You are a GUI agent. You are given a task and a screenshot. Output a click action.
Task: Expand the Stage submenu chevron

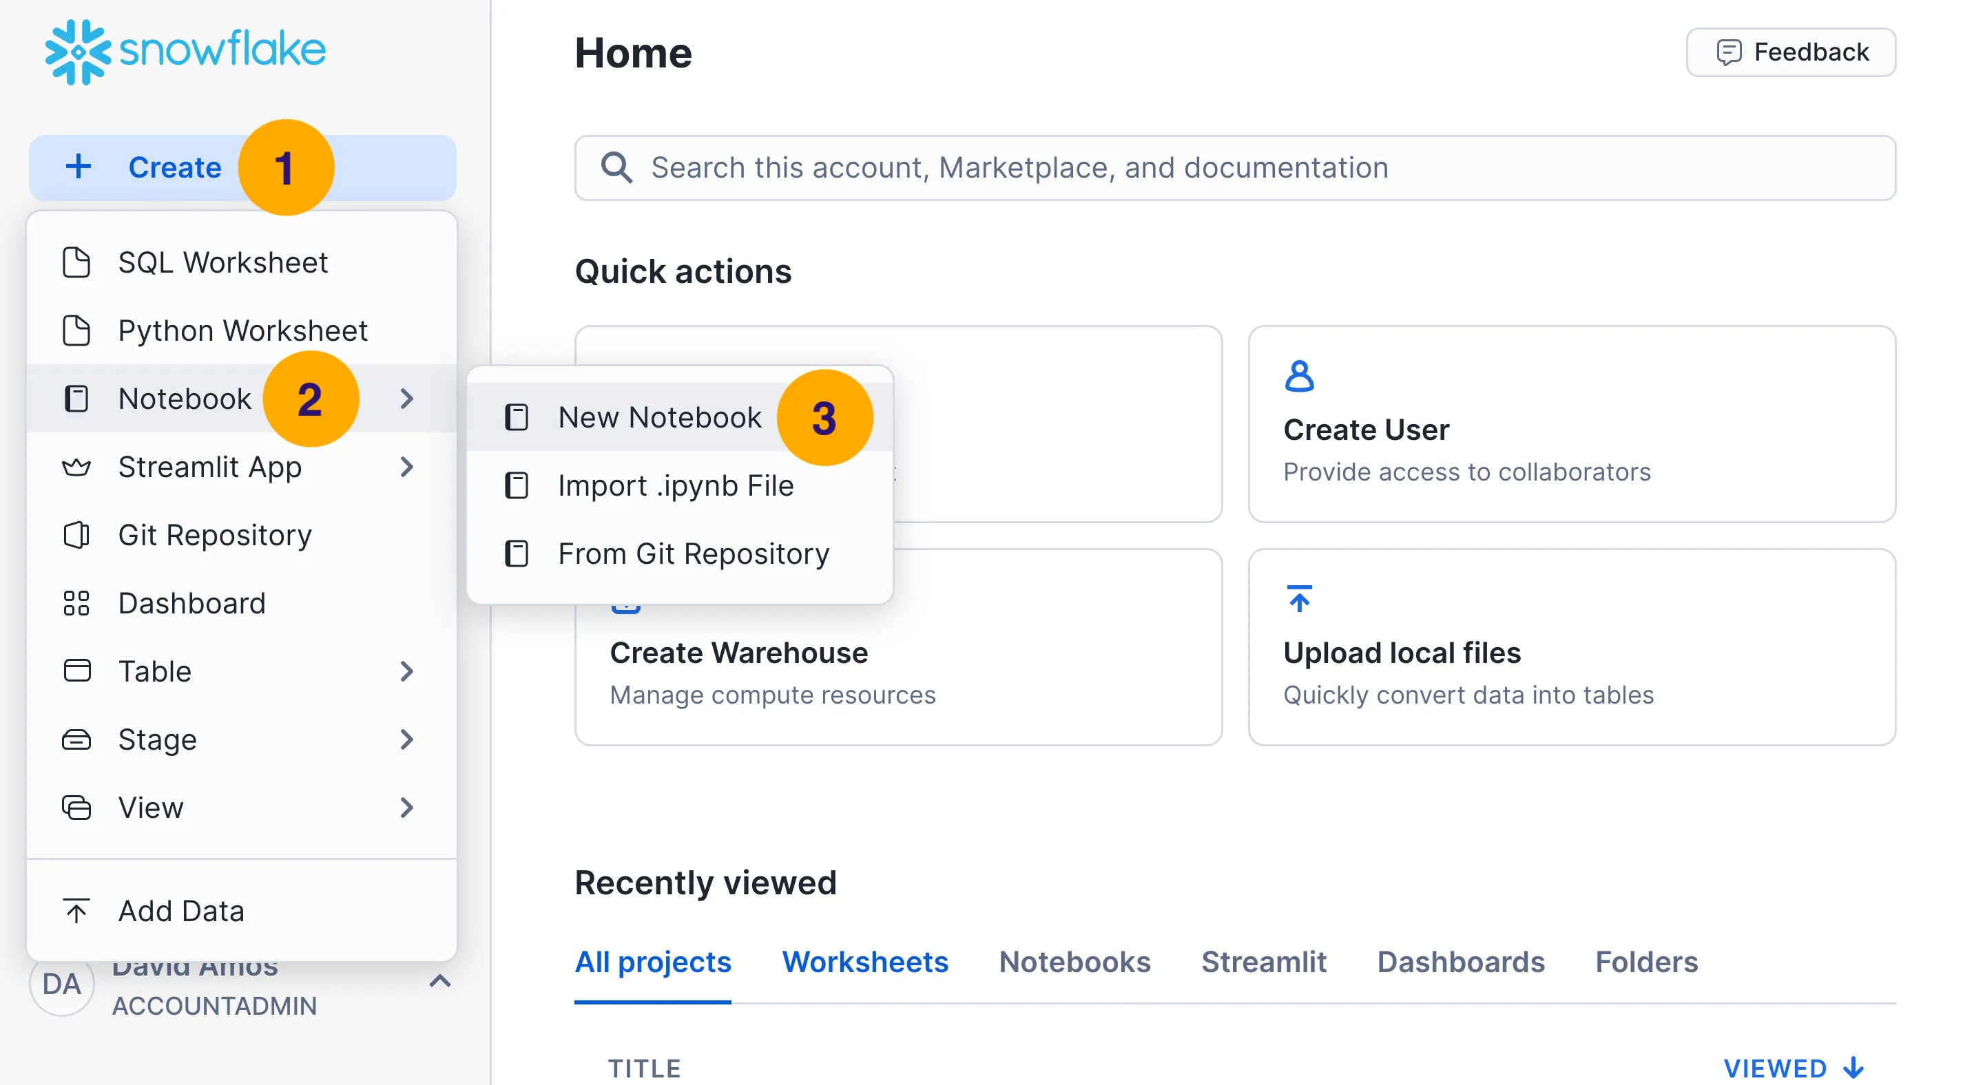(x=407, y=739)
